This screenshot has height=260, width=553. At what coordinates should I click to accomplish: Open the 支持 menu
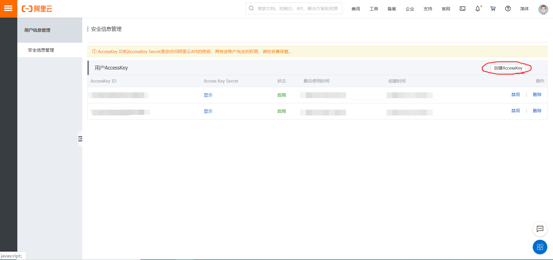[428, 9]
